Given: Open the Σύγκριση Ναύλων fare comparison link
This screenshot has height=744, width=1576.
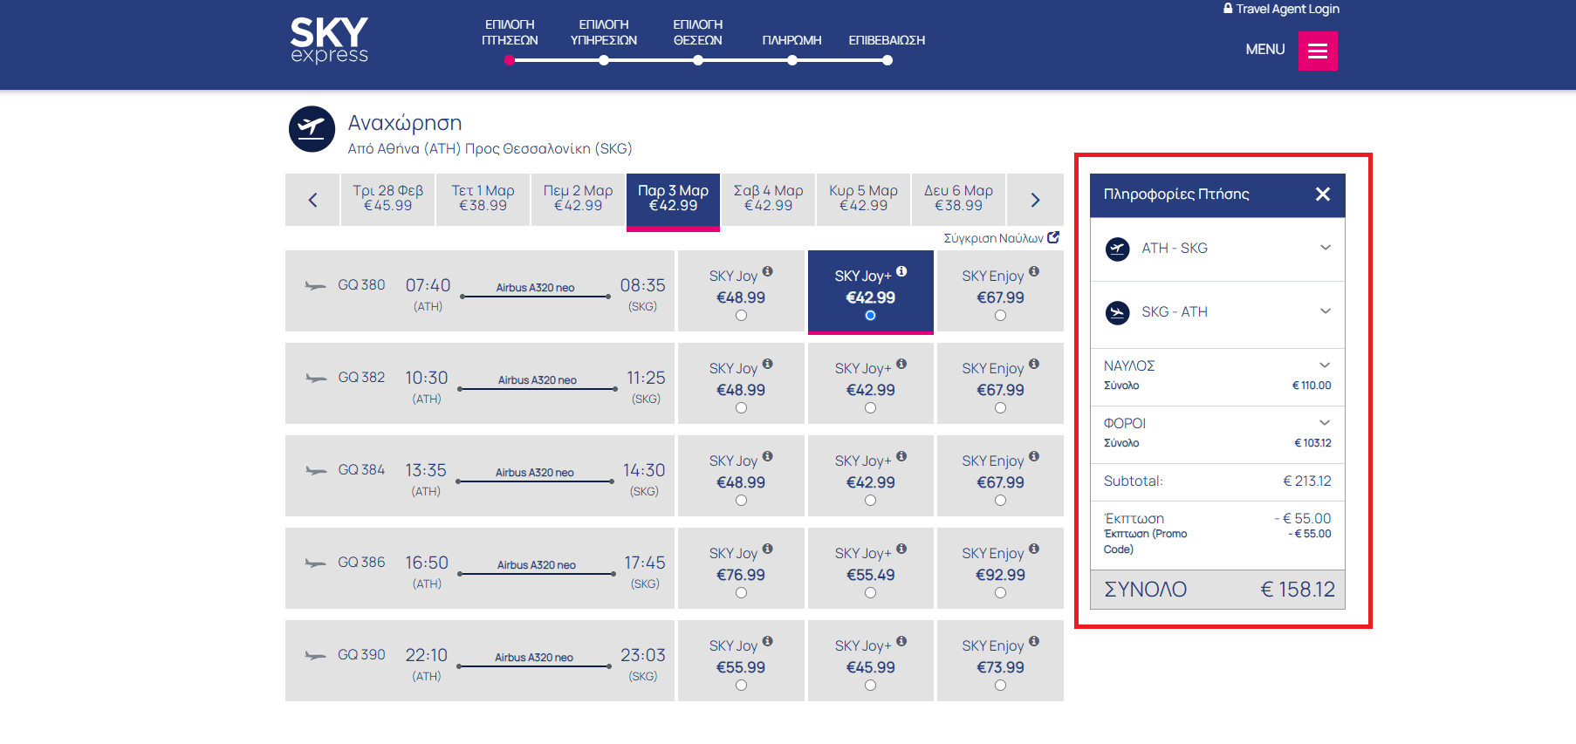Looking at the screenshot, I should coord(1001,238).
